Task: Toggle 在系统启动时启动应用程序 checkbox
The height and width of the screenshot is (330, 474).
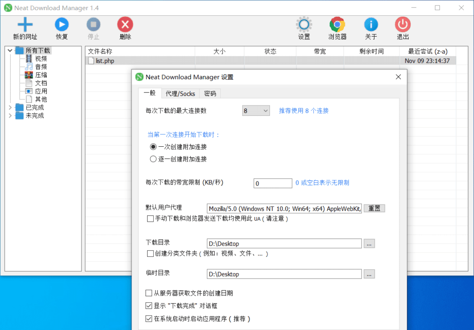Action: click(149, 318)
